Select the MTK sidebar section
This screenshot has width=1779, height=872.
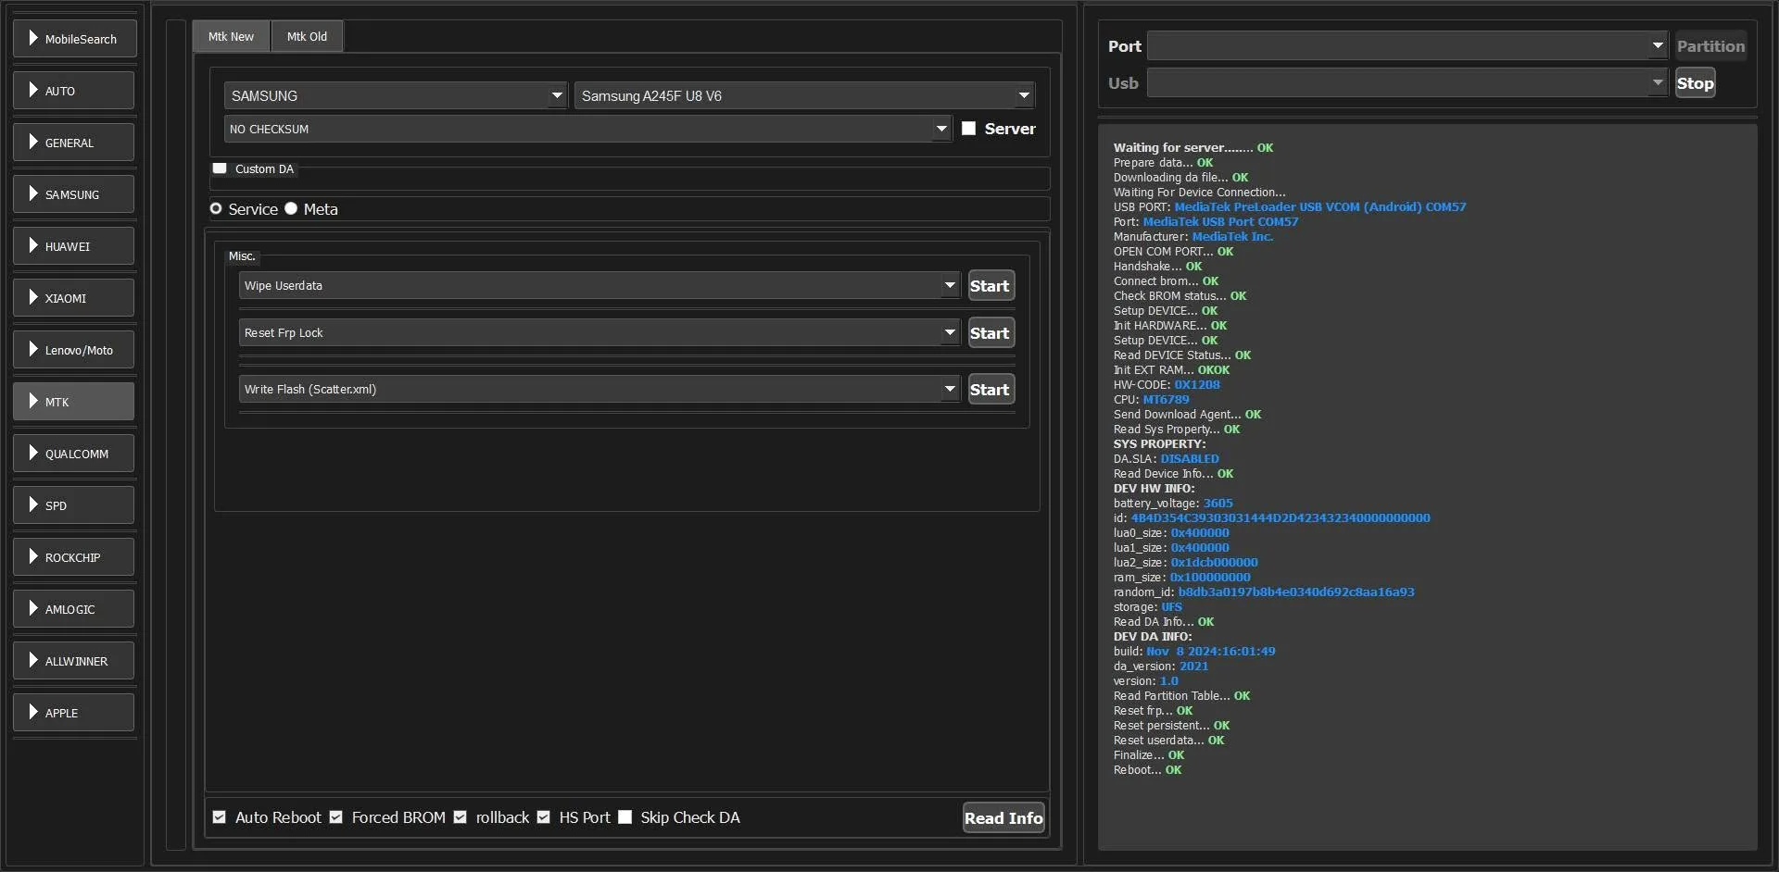(74, 402)
